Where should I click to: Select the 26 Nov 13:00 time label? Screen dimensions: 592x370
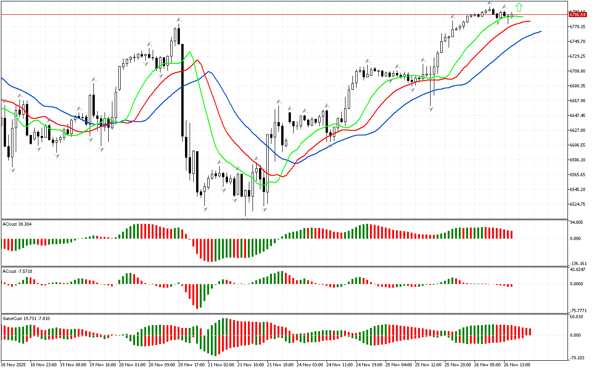click(517, 364)
